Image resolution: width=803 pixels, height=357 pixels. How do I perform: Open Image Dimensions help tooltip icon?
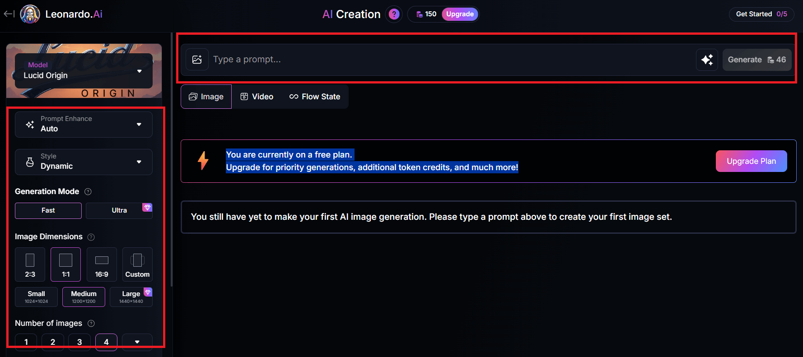pyautogui.click(x=91, y=237)
